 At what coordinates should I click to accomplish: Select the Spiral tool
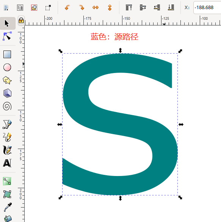[x=7, y=106]
